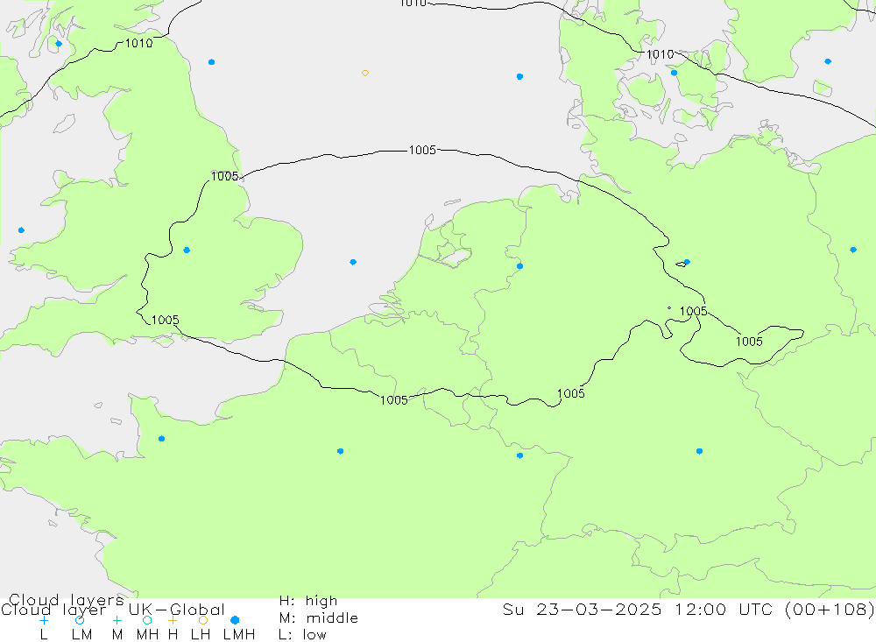Select the blue marker over western Scotland

59,44
